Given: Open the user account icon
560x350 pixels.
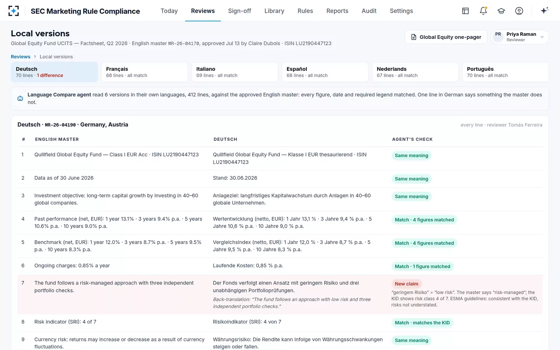Looking at the screenshot, I should 519,11.
